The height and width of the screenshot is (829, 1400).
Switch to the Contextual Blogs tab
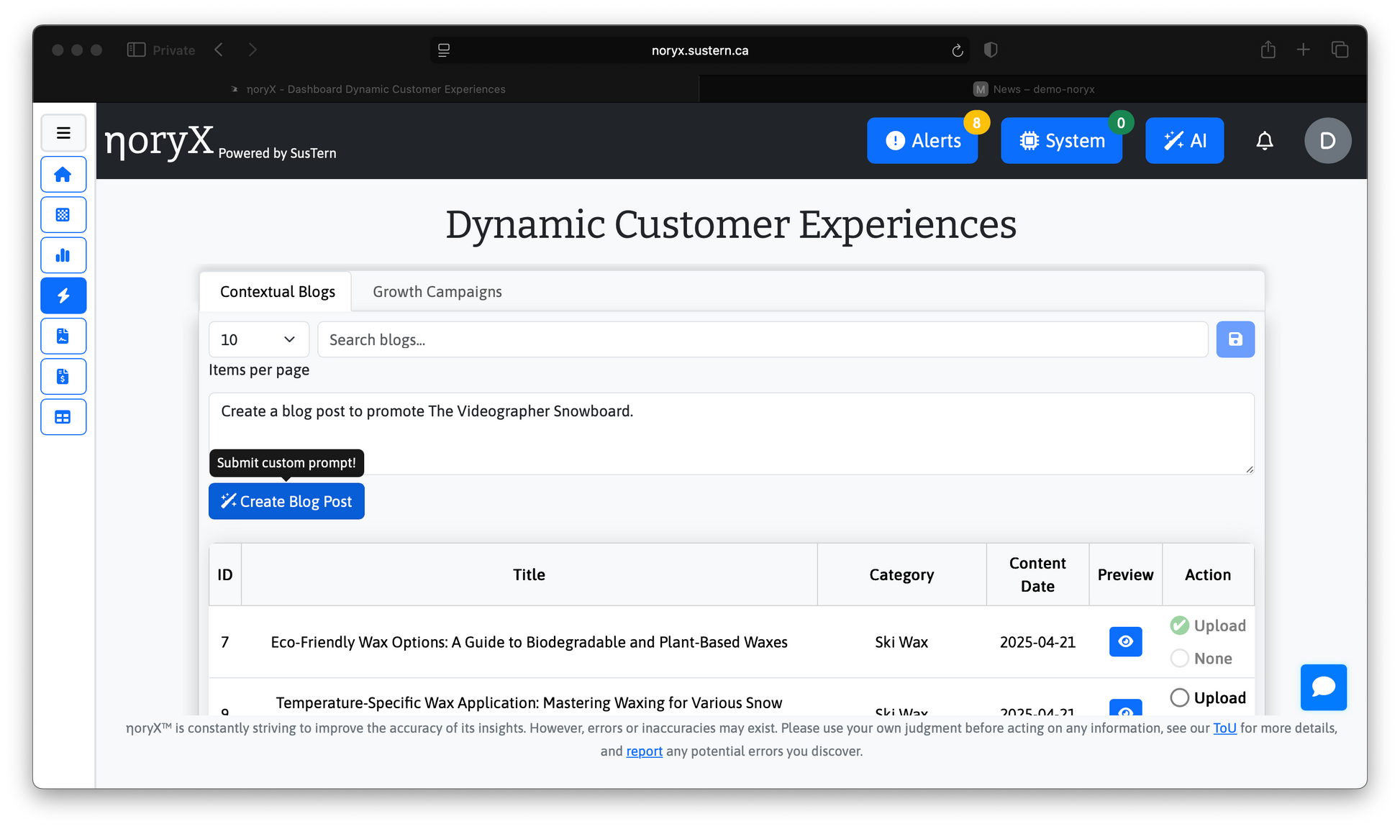[x=277, y=292]
